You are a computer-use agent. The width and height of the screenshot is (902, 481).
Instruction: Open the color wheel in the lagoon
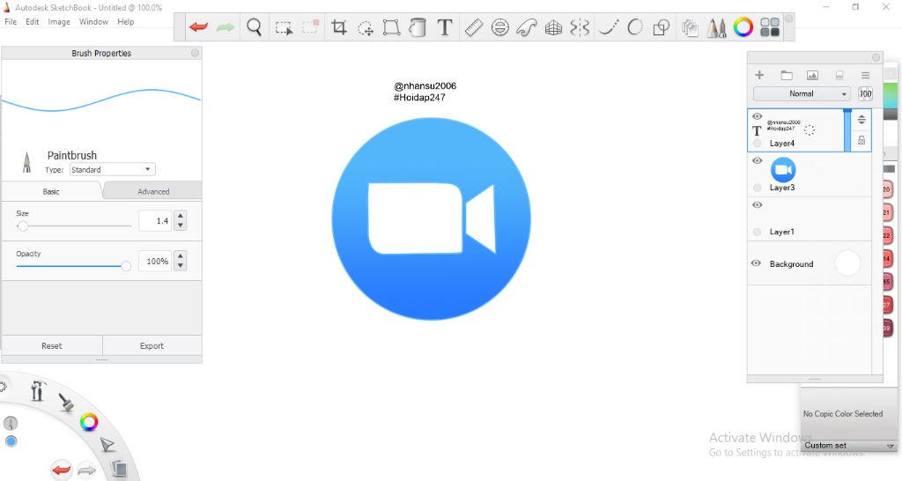[x=89, y=422]
